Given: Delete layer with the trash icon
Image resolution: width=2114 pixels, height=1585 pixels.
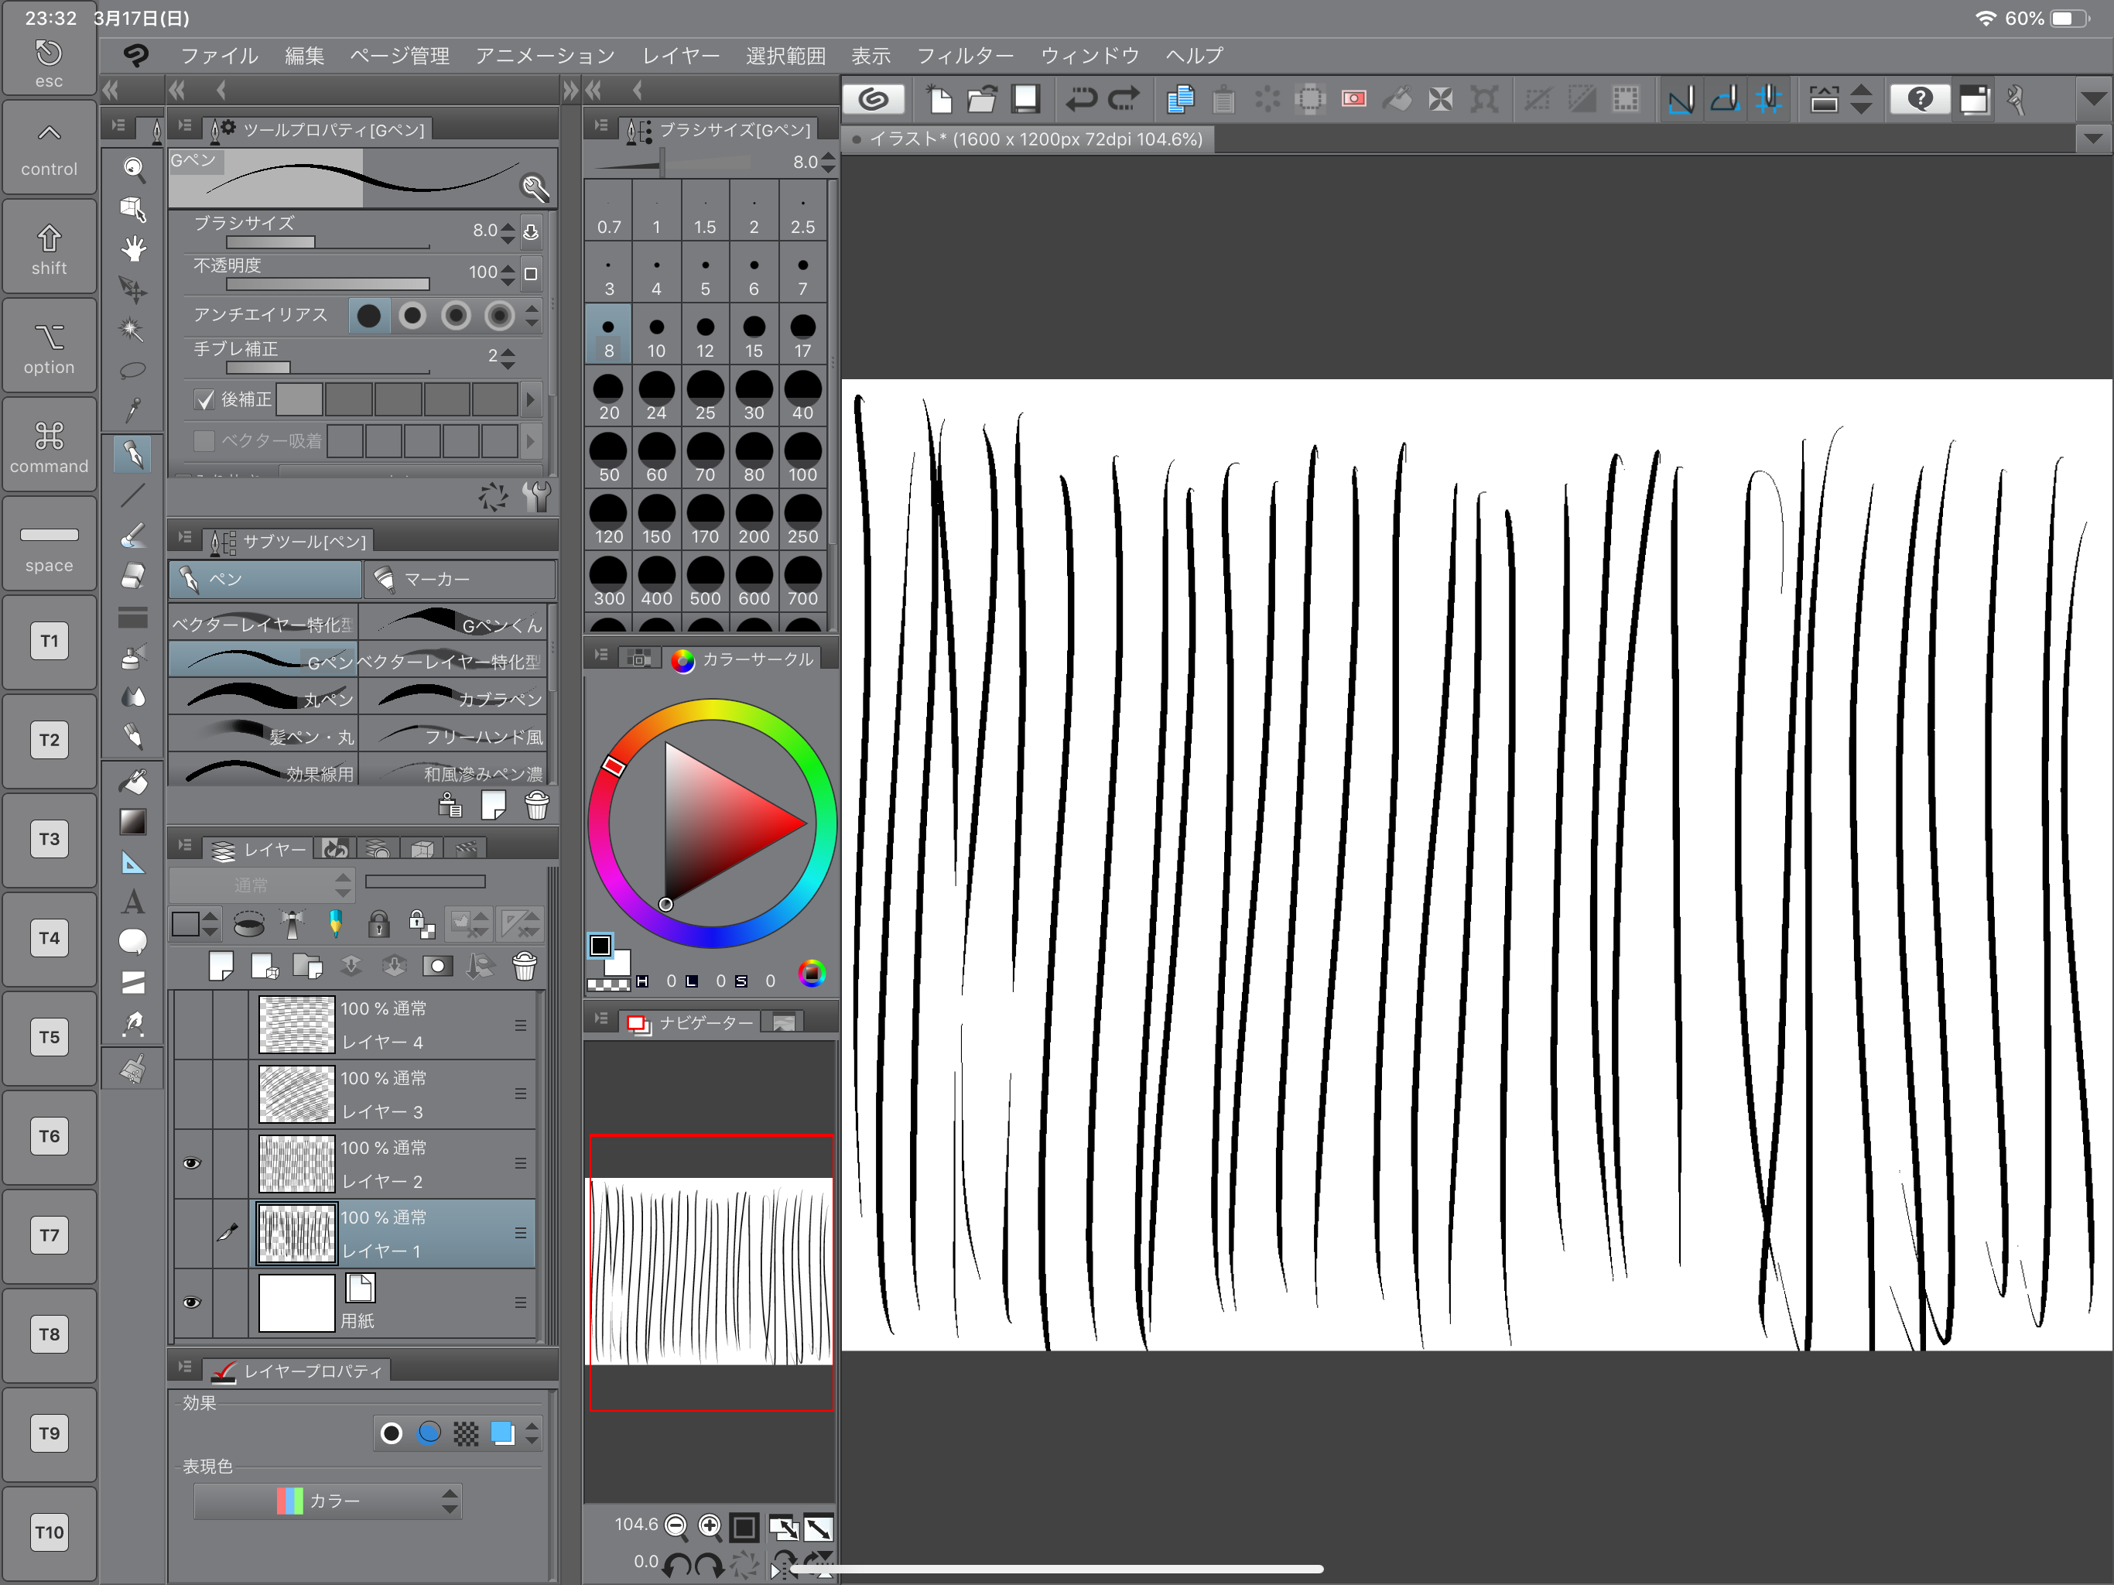Looking at the screenshot, I should click(x=524, y=967).
